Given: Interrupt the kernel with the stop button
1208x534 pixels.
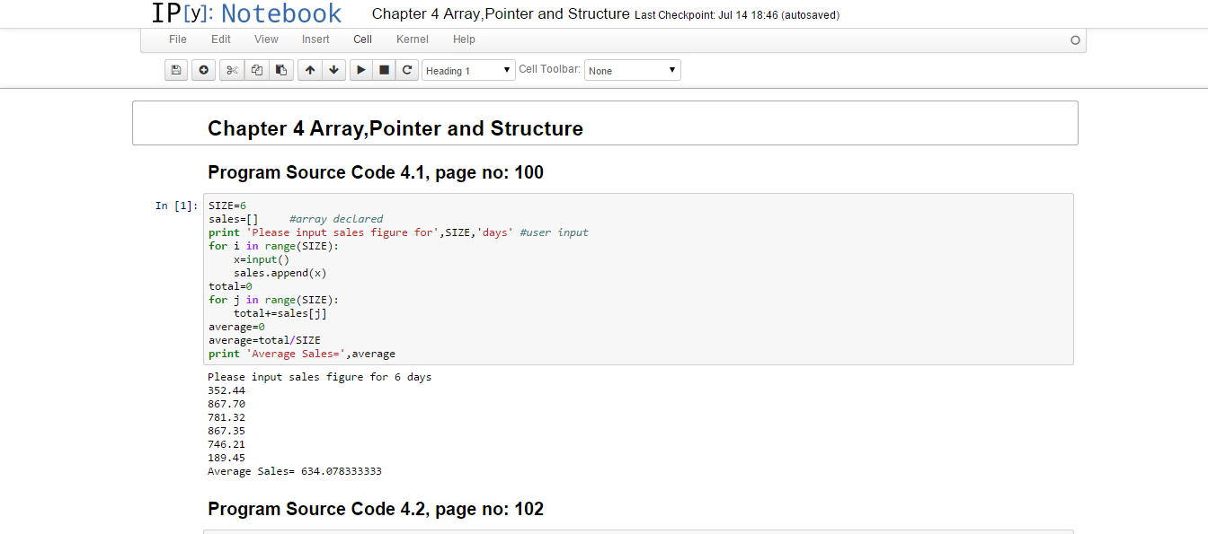Looking at the screenshot, I should (384, 70).
